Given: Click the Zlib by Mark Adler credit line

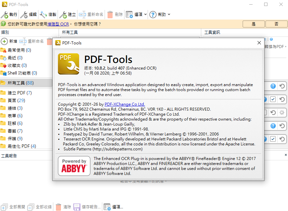Looking at the screenshot, I should click(99, 124).
